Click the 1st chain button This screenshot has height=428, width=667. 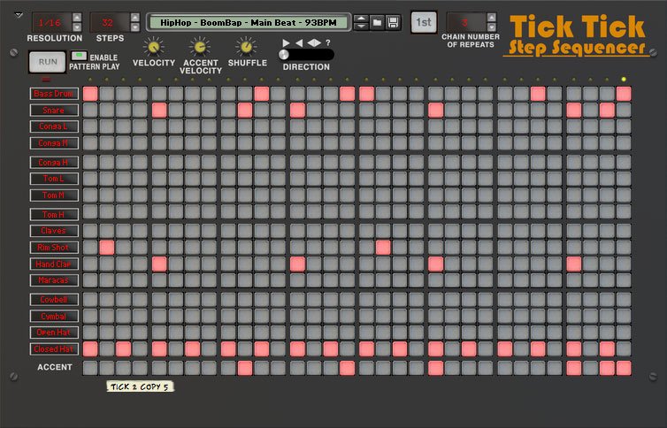coord(424,22)
